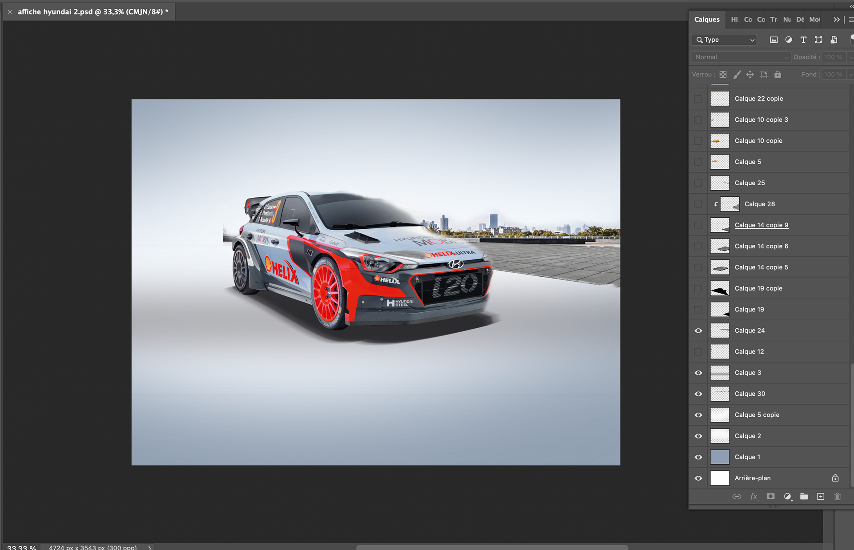Create a new layer group
The height and width of the screenshot is (550, 854).
pos(804,496)
